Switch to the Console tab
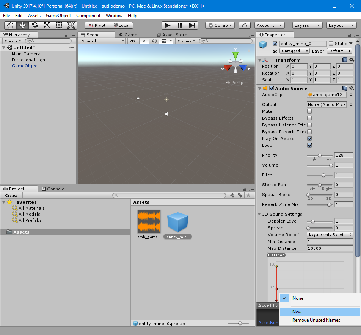Screen dimensions: 361x335 [x=53, y=189]
